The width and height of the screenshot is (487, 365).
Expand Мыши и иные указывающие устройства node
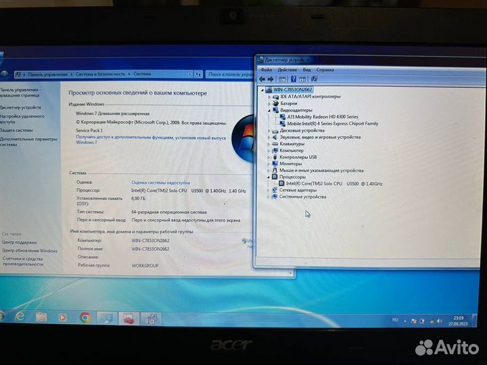(x=269, y=171)
